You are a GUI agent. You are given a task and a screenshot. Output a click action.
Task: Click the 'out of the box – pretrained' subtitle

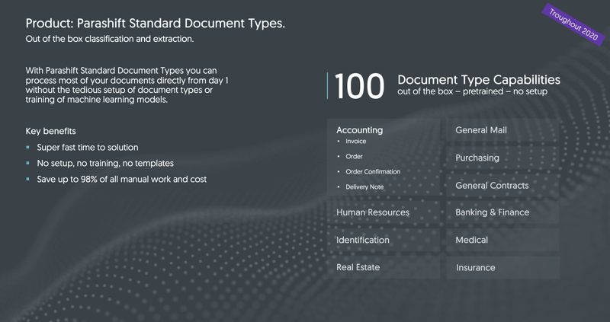click(472, 91)
